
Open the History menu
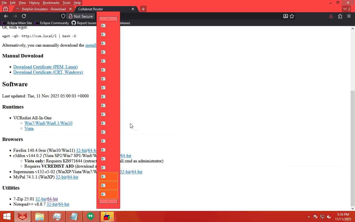pos(34,3)
